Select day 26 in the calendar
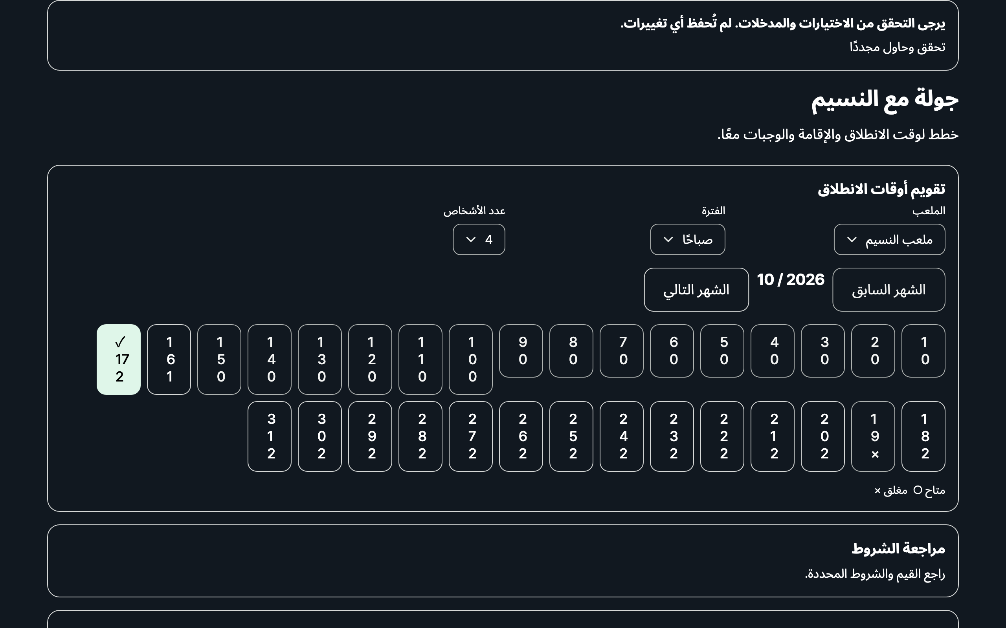Image resolution: width=1006 pixels, height=628 pixels. [x=521, y=436]
